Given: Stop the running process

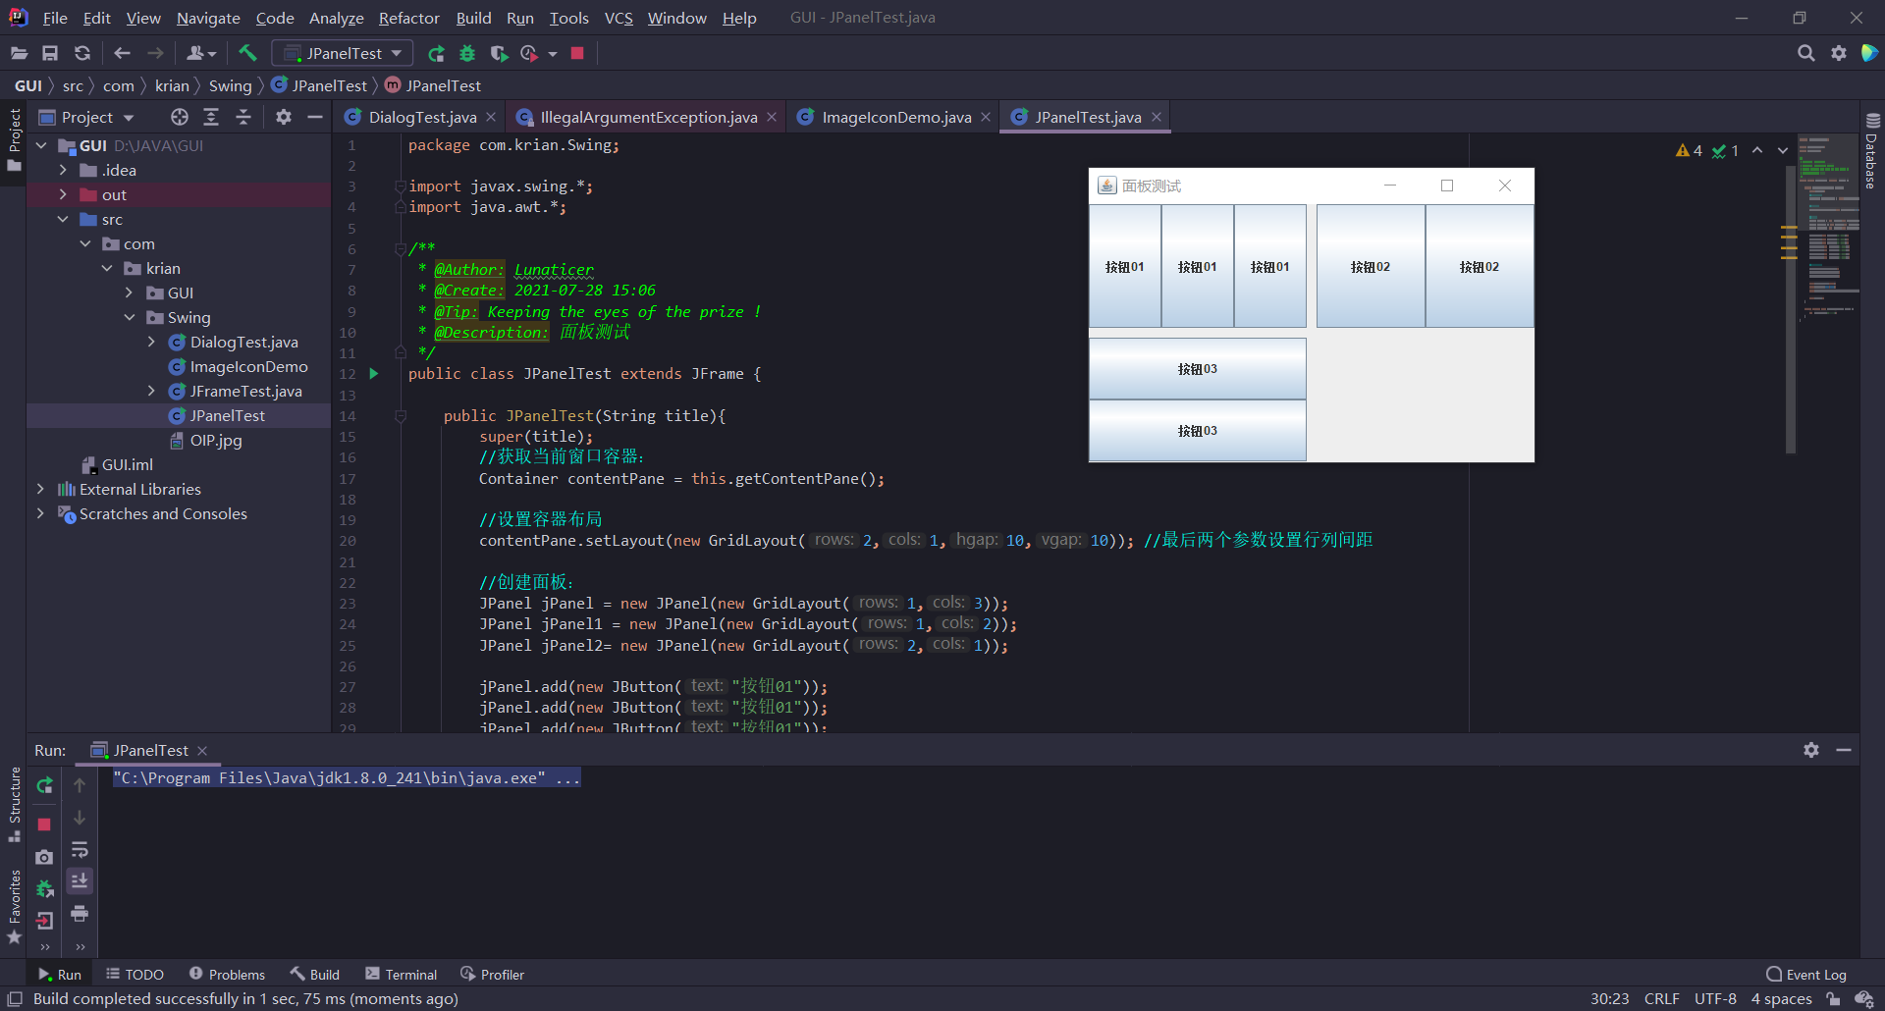Looking at the screenshot, I should click(x=577, y=53).
